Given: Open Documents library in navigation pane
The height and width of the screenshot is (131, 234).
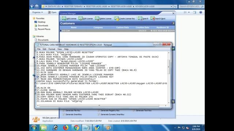Looking at the screenshot, I should click(43, 40).
